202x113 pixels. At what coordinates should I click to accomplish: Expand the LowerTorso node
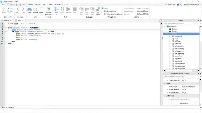[x=170, y=56]
